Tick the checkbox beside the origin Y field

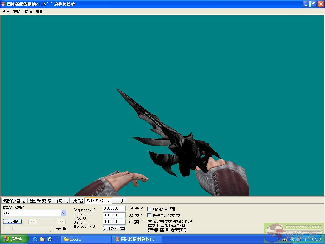[149, 215]
